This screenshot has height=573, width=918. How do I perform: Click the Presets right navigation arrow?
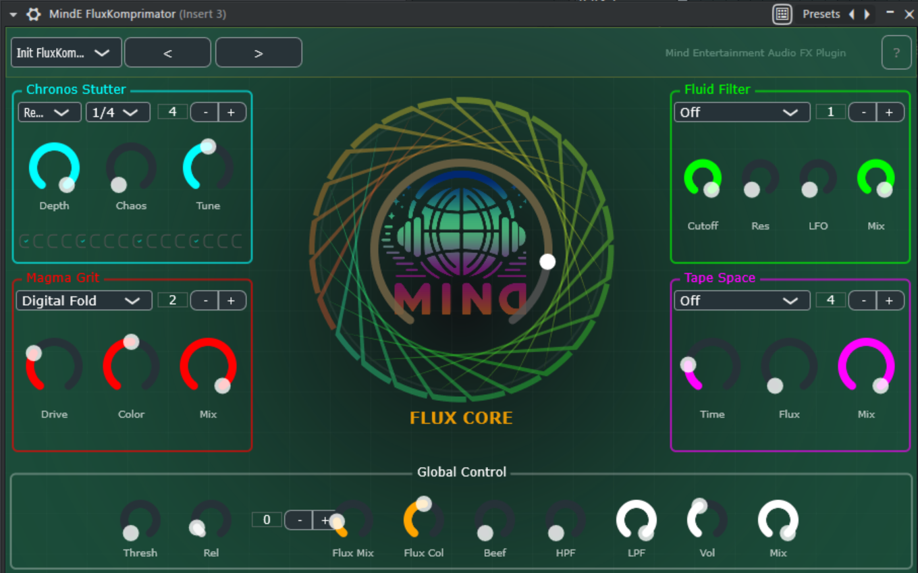(x=867, y=13)
